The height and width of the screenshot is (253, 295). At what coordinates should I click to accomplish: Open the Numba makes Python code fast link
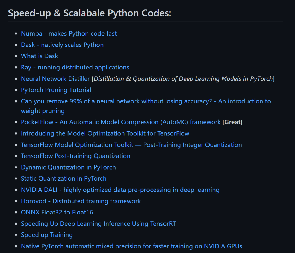pos(69,34)
